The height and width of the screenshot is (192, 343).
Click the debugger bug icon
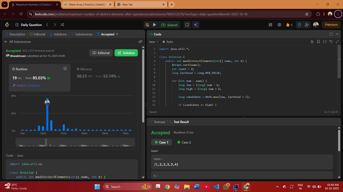[x=147, y=25]
